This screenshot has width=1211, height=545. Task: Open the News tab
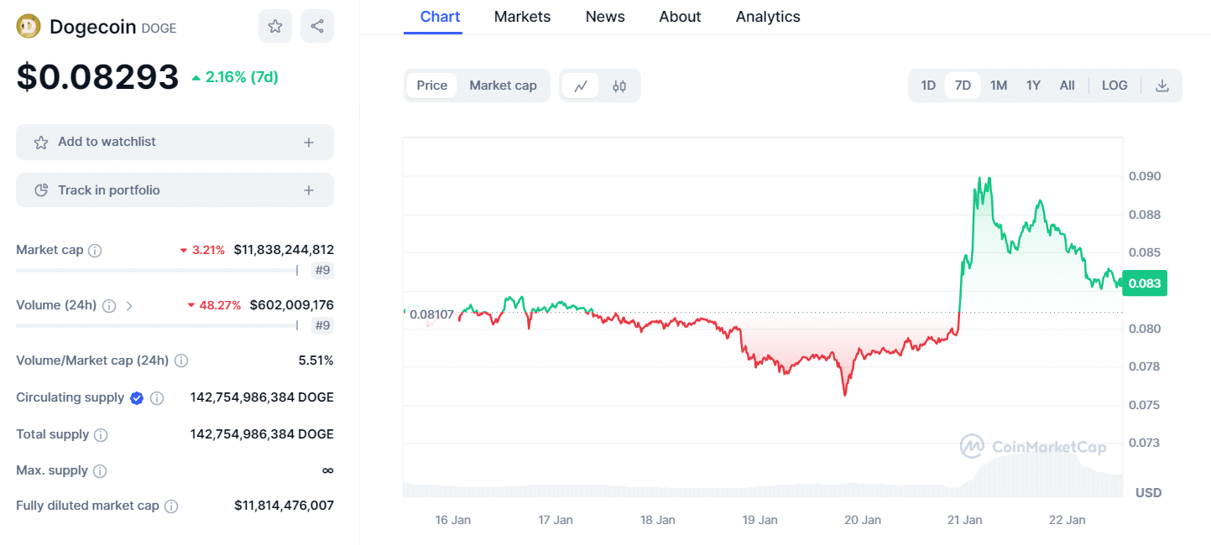(x=605, y=17)
